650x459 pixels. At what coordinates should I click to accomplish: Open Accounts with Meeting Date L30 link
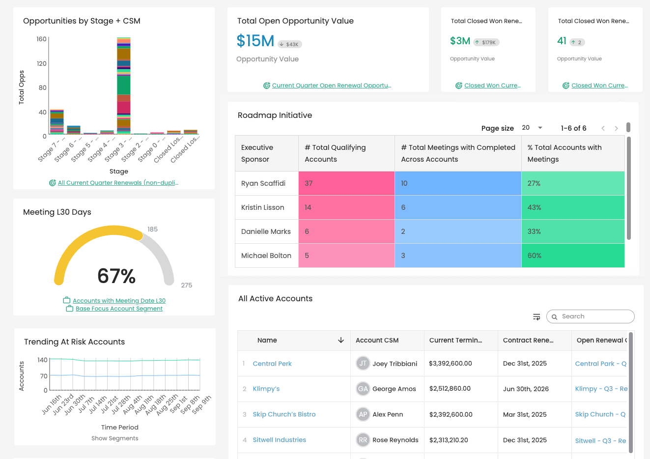point(119,301)
